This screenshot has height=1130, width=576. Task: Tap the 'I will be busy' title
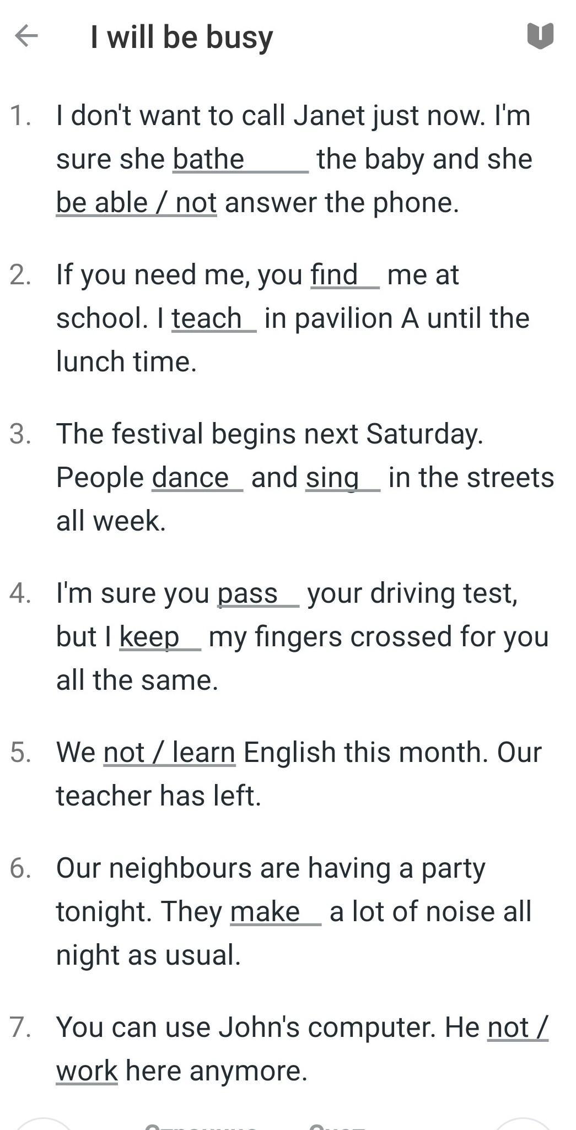(x=182, y=37)
